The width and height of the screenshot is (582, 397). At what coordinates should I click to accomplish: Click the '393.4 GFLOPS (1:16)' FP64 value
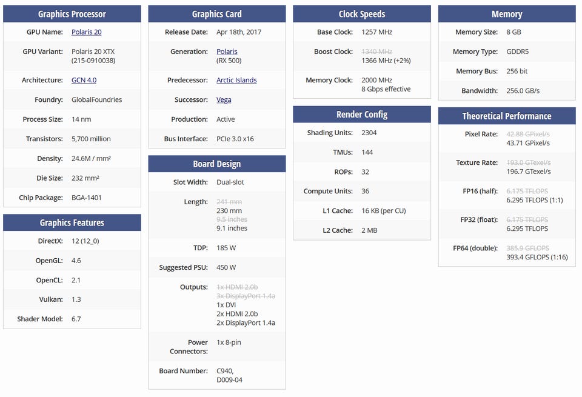(537, 257)
